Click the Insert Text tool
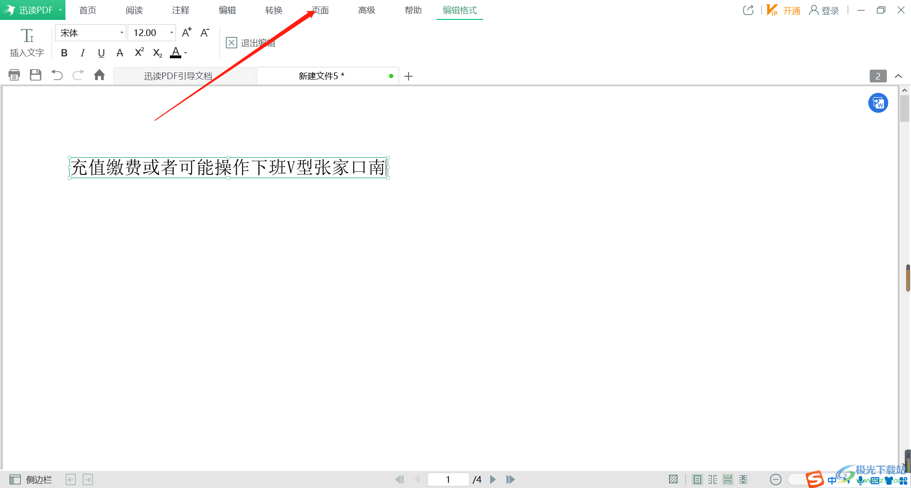This screenshot has width=911, height=488. pyautogui.click(x=27, y=43)
